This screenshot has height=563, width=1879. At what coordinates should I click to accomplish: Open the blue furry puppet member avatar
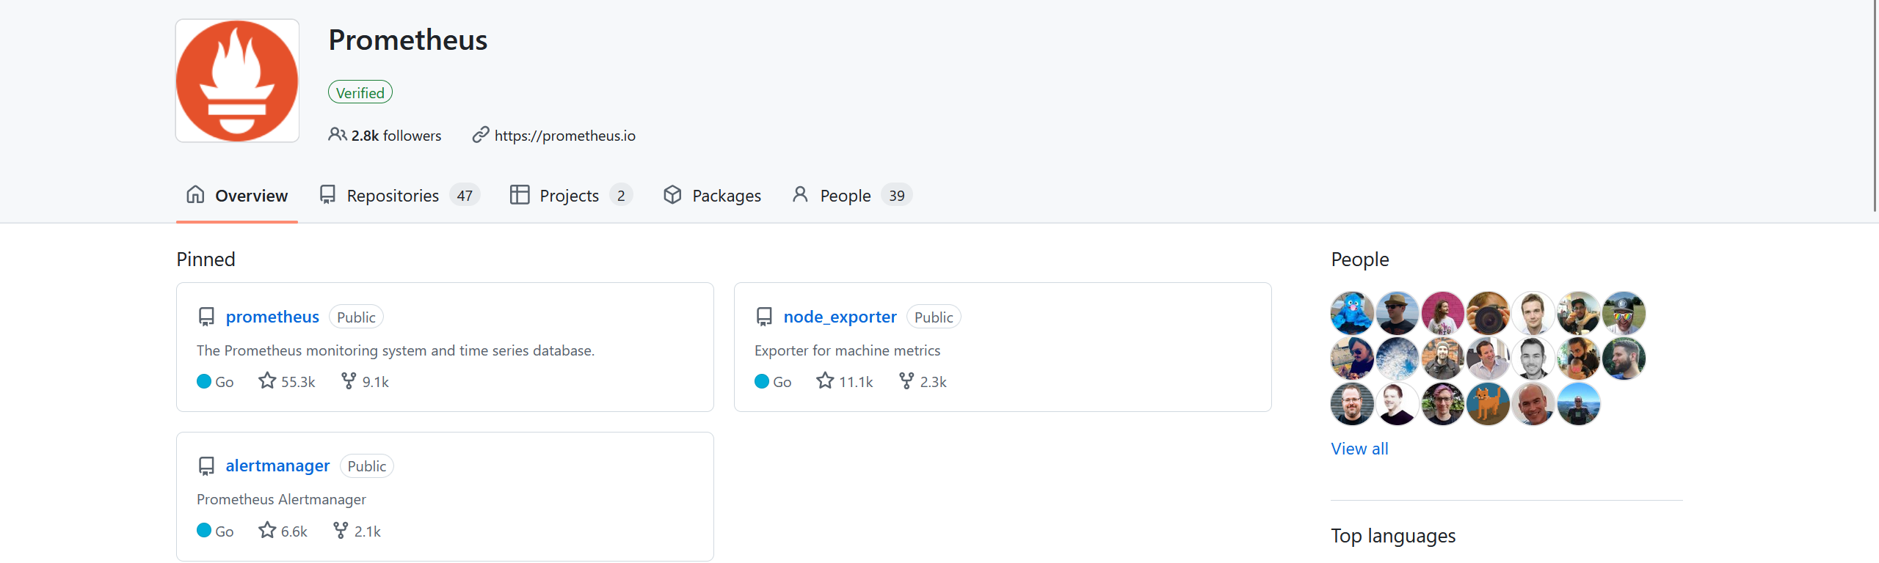[x=1352, y=313]
